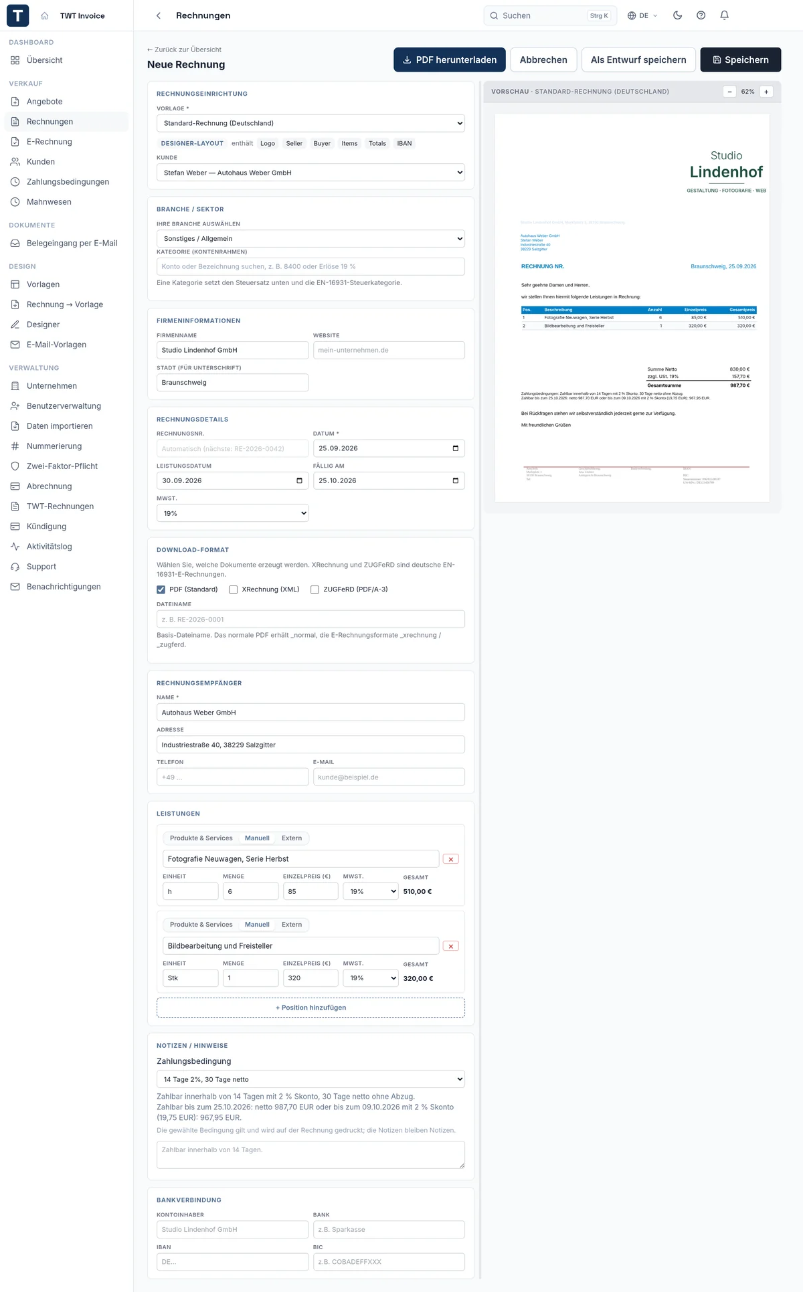Click the IBAN input field
803x1292 pixels.
coord(232,1262)
